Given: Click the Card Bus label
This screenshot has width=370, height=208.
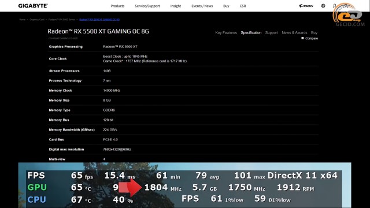Looking at the screenshot, I should [56, 140].
